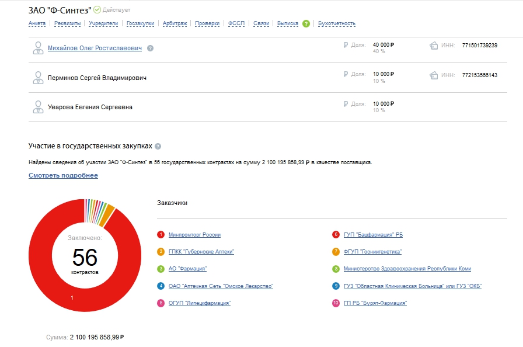Click the ЗАО "Ф-Синтез" company heading

[x=60, y=11]
